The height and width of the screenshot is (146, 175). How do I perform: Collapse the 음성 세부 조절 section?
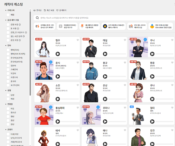click(x=6, y=20)
